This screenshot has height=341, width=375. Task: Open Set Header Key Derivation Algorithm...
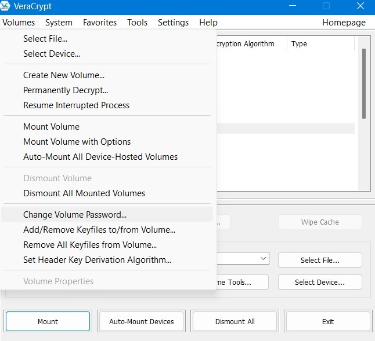click(x=107, y=260)
